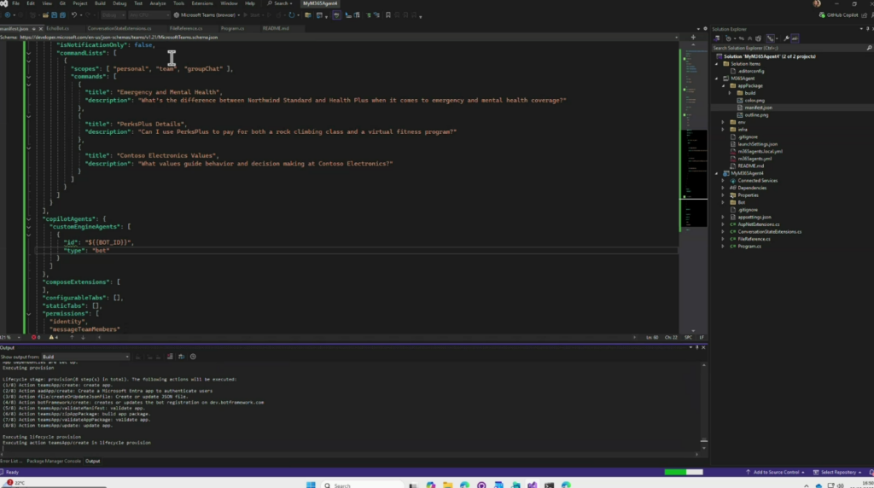Open Properties wrench icon in Solution Explorer
The width and height of the screenshot is (874, 488).
(786, 38)
